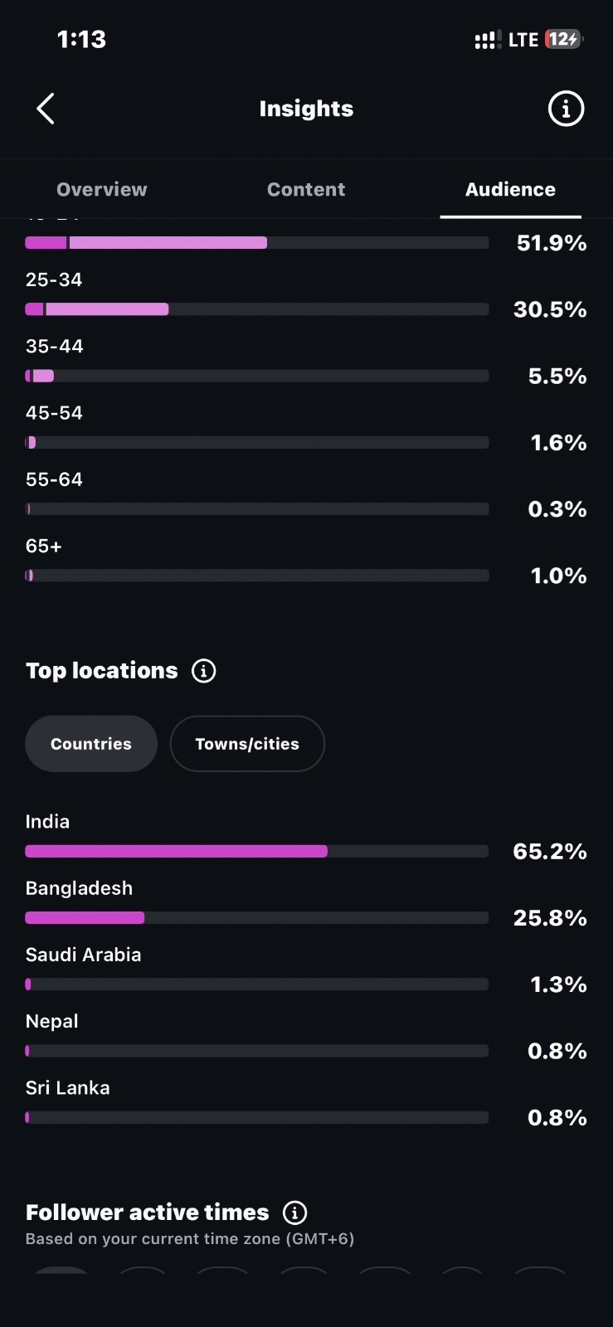Screen dimensions: 613x1327
Task: Switch to the Overview tab
Action: point(102,189)
